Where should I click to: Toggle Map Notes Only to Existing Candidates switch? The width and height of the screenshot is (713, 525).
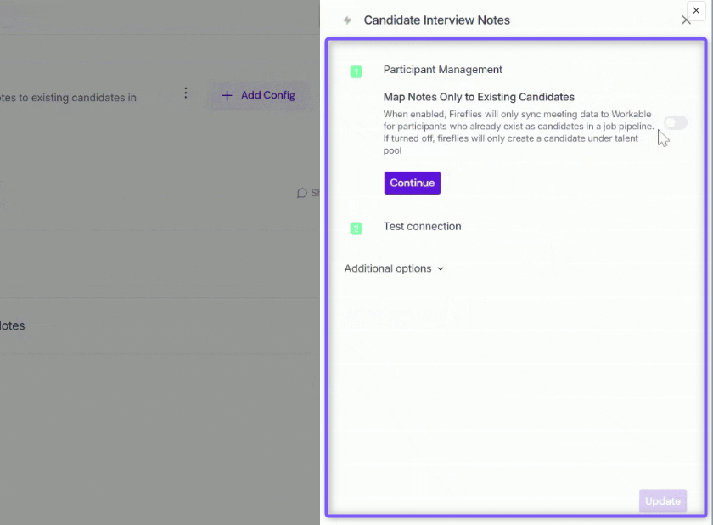click(676, 123)
